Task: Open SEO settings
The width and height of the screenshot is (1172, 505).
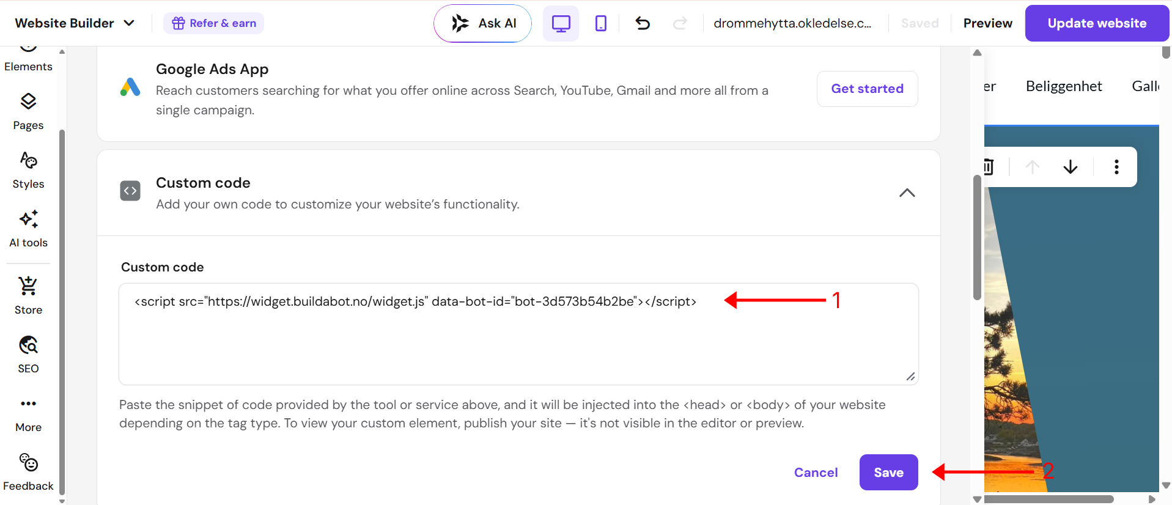Action: coord(28,355)
